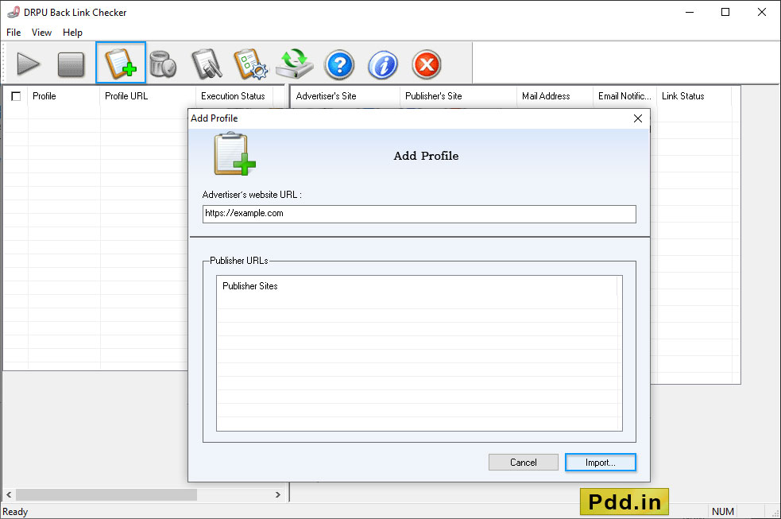Click the profile list horizontal scrollbar thumb
This screenshot has height=519, width=781.
[106, 494]
